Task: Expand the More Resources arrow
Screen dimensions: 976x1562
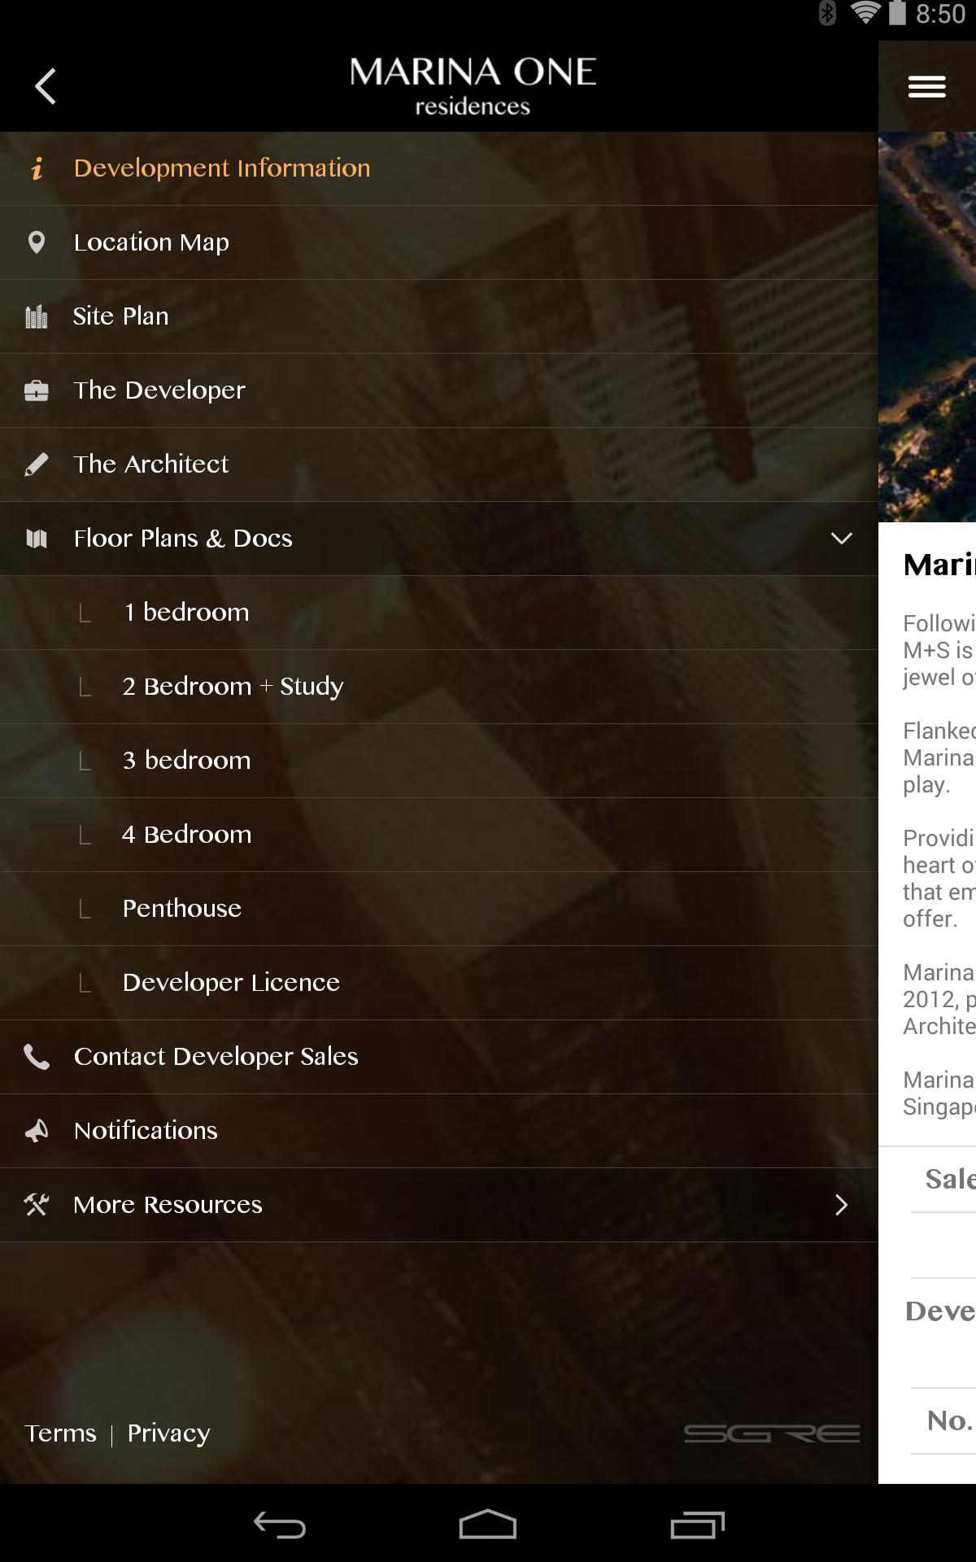Action: 842,1205
